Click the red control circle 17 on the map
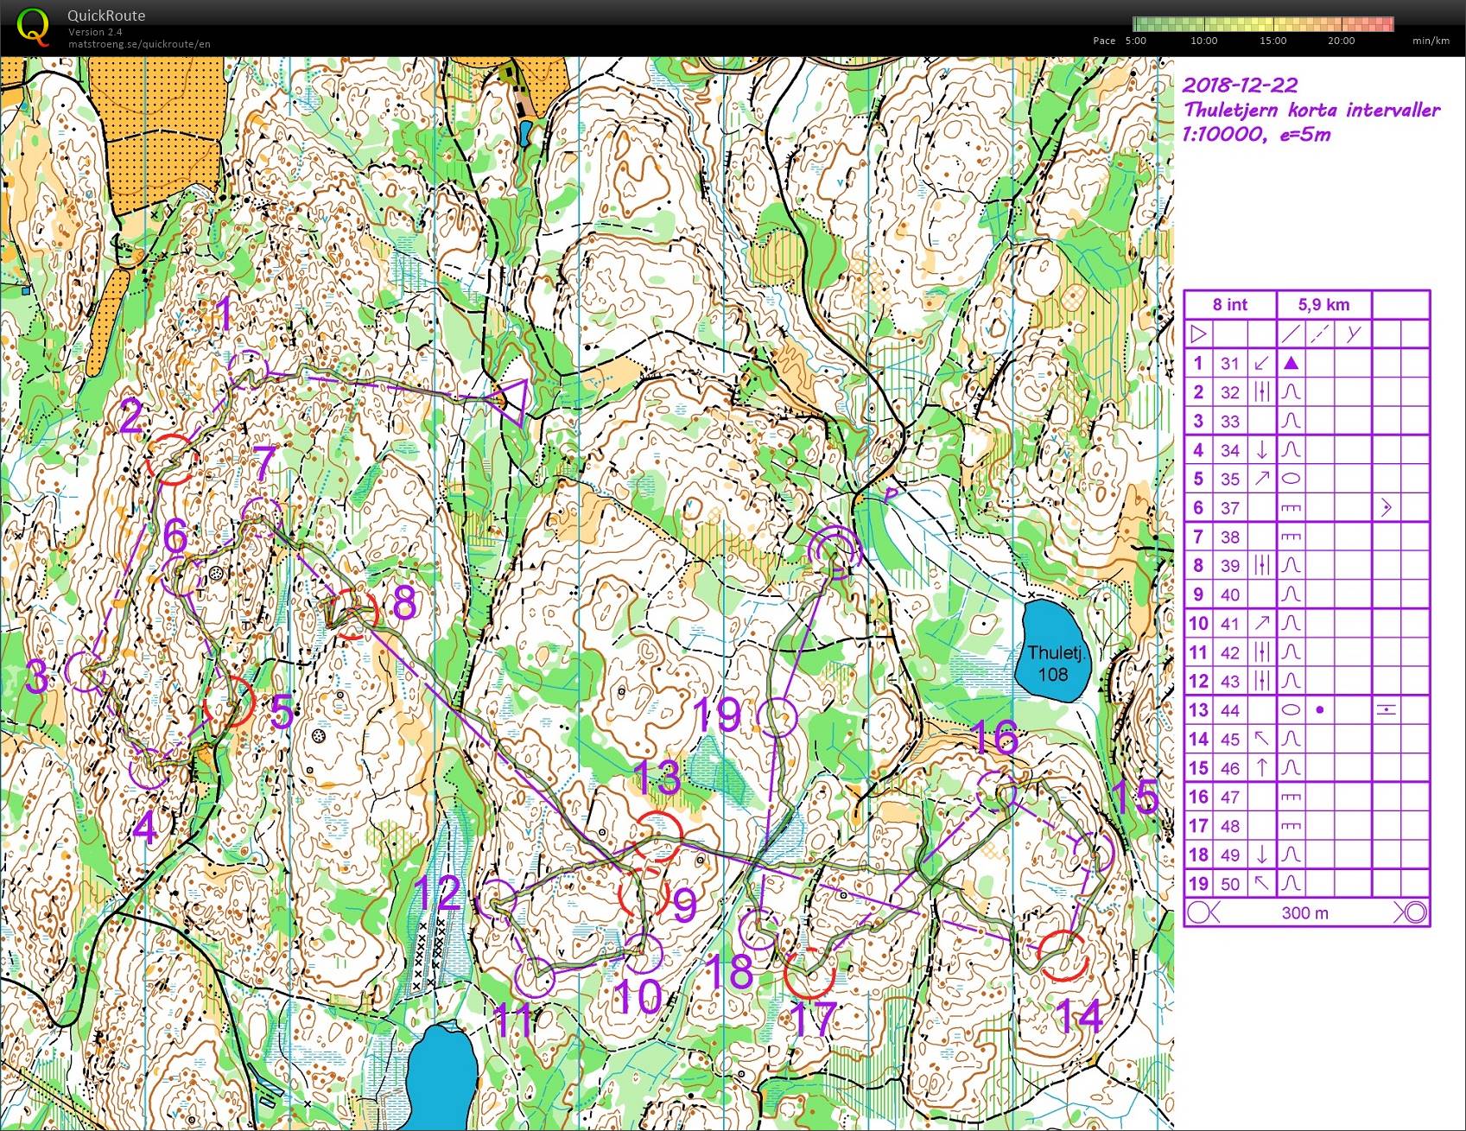This screenshot has height=1131, width=1466. [x=809, y=973]
